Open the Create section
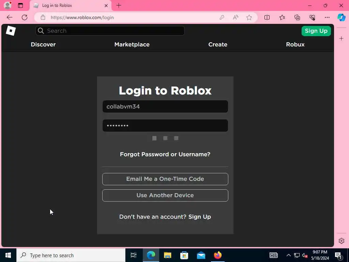 click(x=218, y=44)
